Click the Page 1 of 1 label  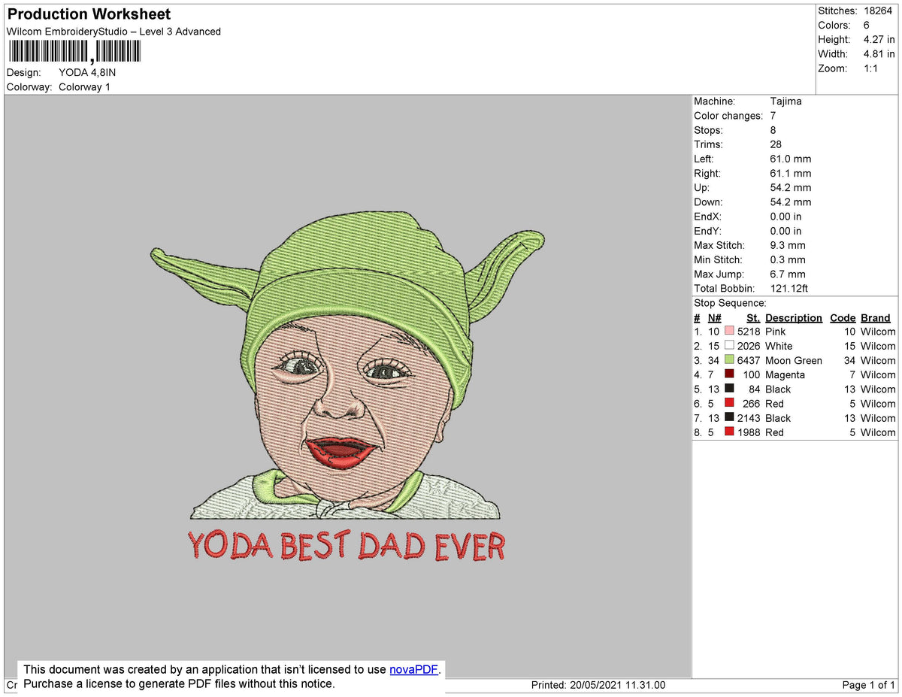tap(869, 685)
